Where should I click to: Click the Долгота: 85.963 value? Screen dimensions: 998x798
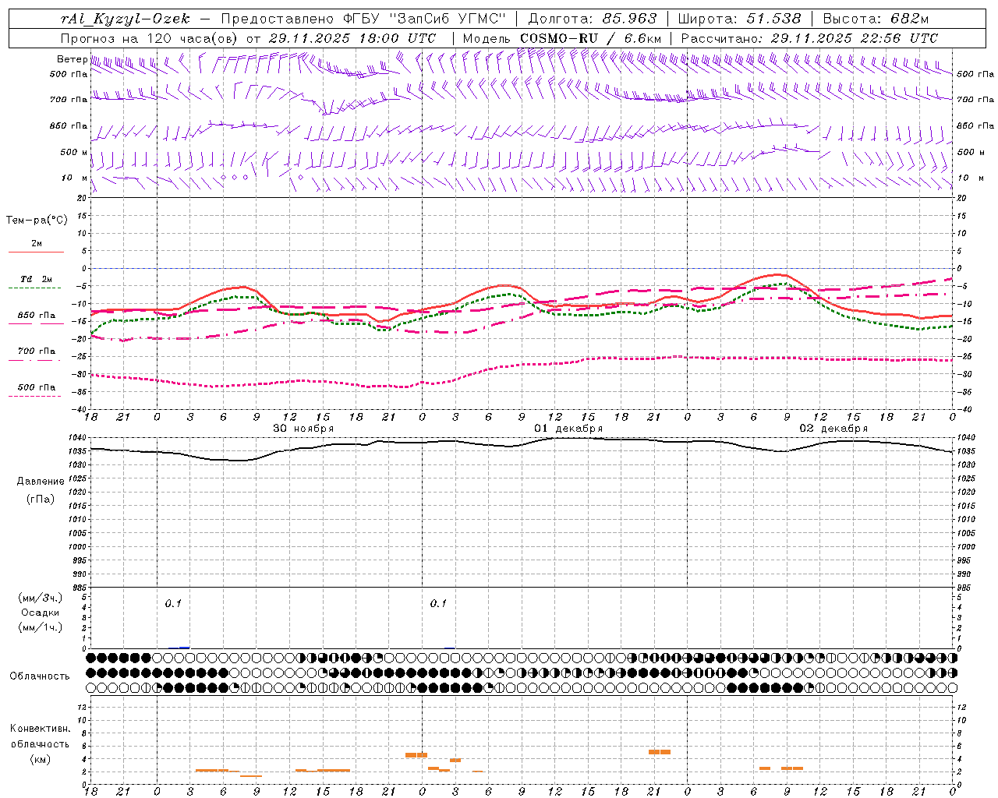tap(593, 19)
